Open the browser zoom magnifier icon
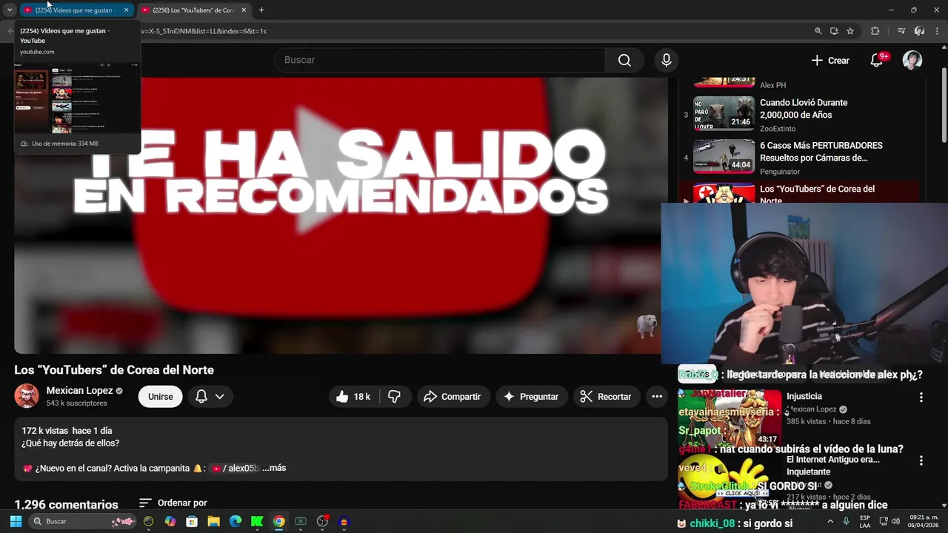This screenshot has width=948, height=533. pyautogui.click(x=818, y=31)
